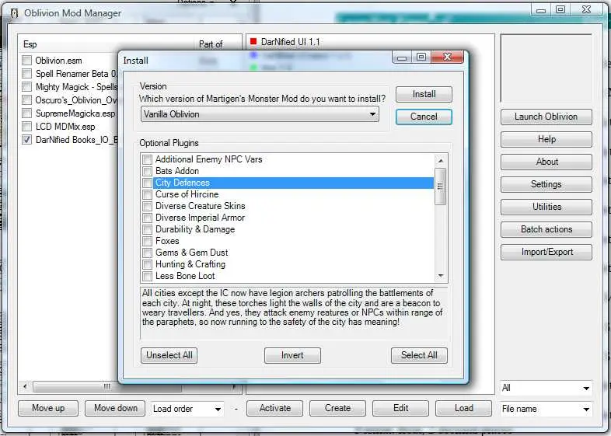
Task: Invert the plugin selection
Action: 292,355
